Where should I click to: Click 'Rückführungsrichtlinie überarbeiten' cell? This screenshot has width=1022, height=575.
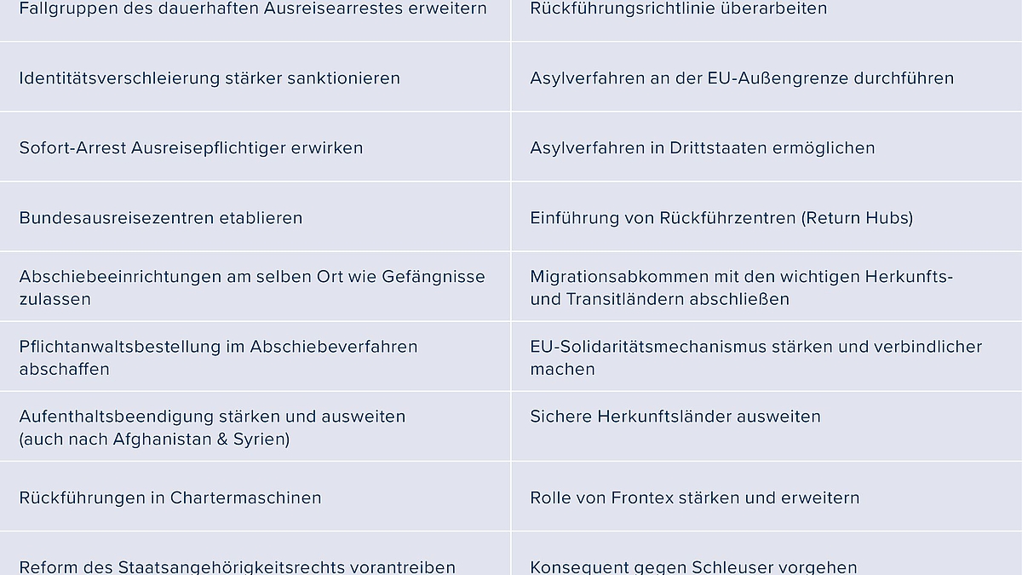point(766,20)
